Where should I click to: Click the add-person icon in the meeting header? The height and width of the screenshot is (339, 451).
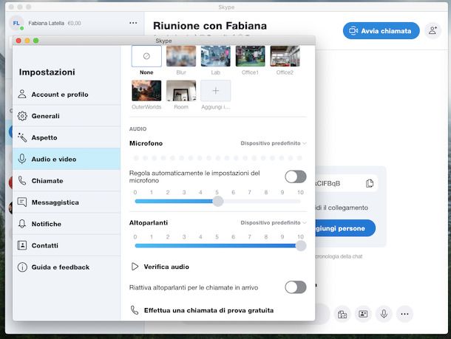(433, 30)
